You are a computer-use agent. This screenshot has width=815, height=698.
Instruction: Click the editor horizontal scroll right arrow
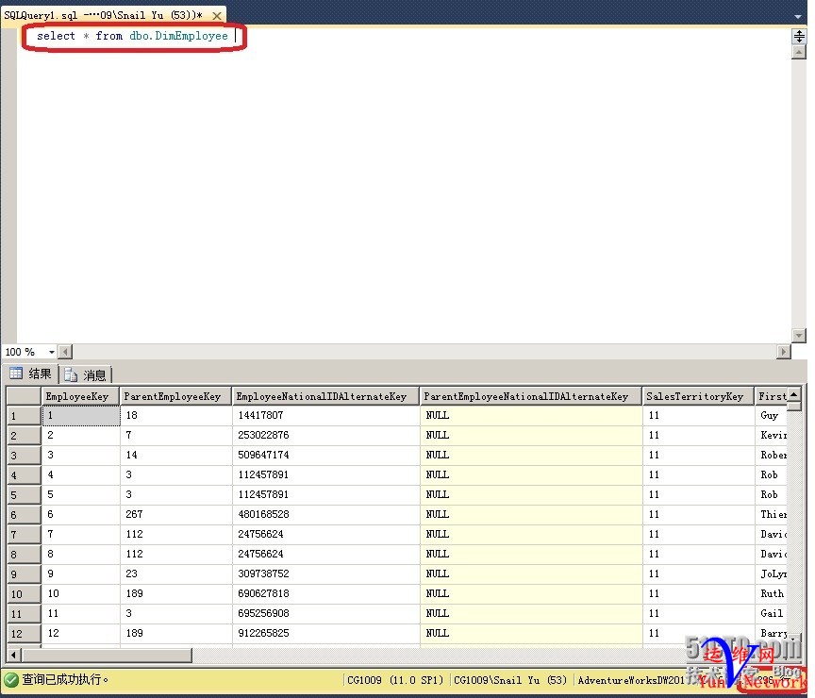pos(784,352)
